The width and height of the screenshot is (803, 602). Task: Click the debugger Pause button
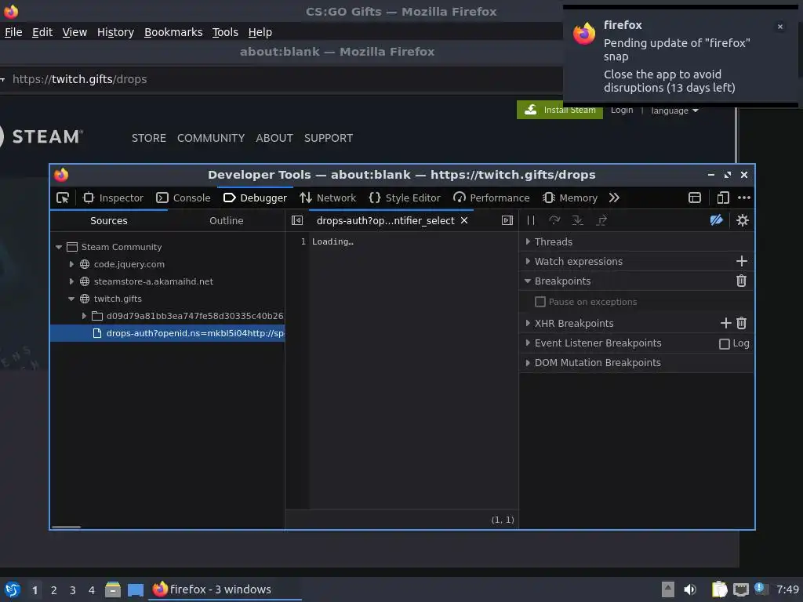click(x=531, y=220)
